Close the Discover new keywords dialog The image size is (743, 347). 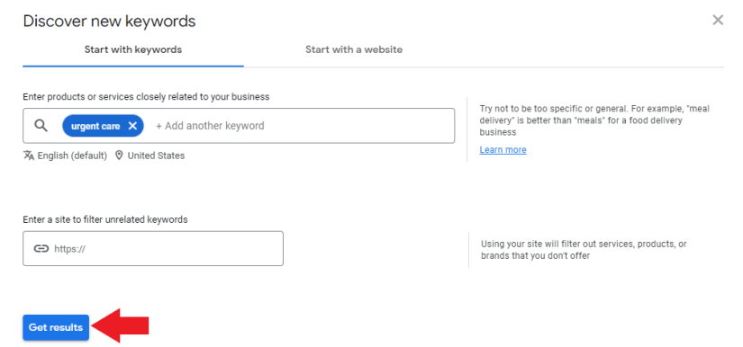[x=718, y=20]
